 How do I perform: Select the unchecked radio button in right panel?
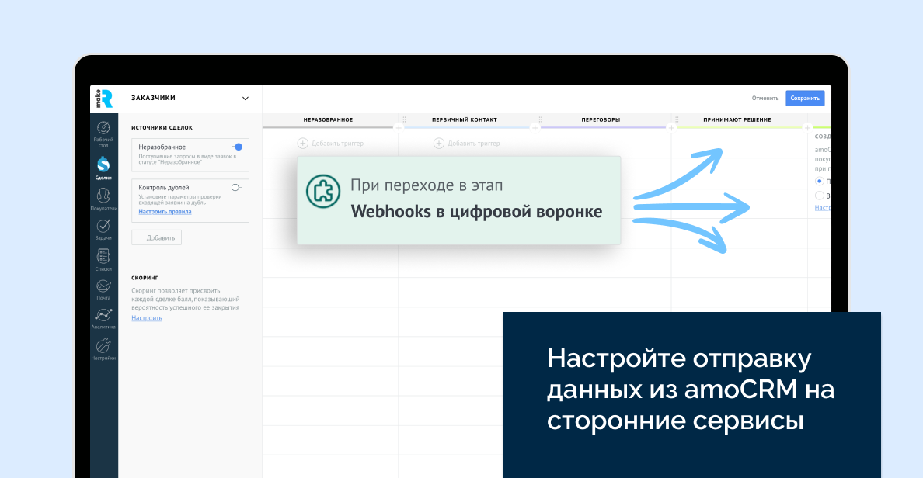pos(820,196)
